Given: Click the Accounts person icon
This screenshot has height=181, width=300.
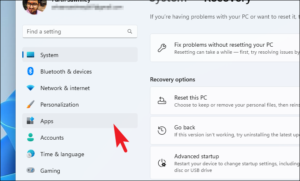Looking at the screenshot, I should [x=30, y=138].
